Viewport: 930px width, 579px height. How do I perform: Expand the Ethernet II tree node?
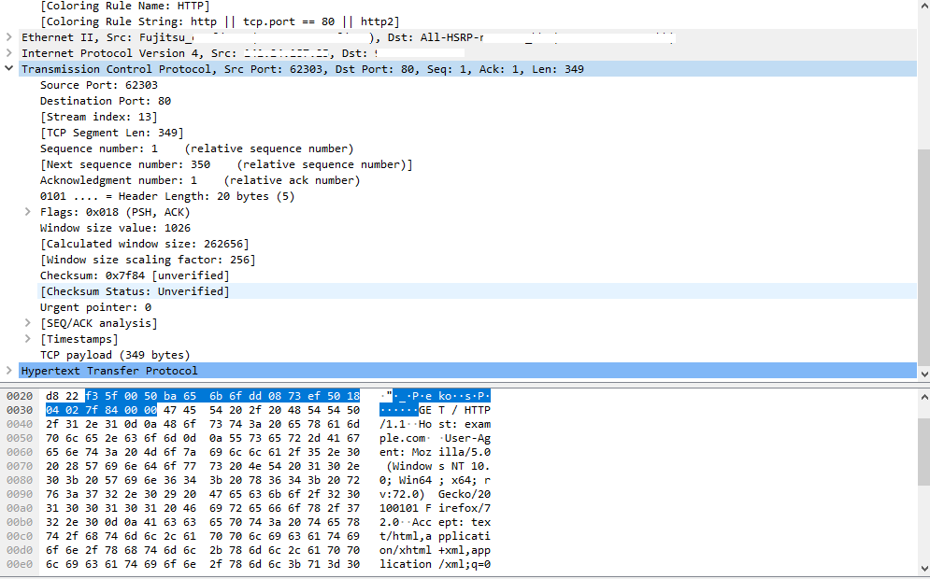(9, 37)
